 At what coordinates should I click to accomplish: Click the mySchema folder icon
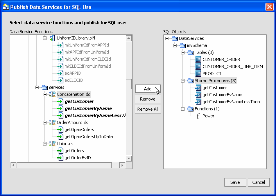182,45
